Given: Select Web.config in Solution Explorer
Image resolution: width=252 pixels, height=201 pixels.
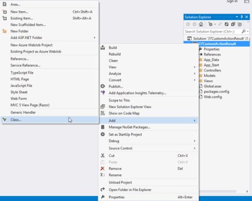Looking at the screenshot, I should pyautogui.click(x=213, y=97).
